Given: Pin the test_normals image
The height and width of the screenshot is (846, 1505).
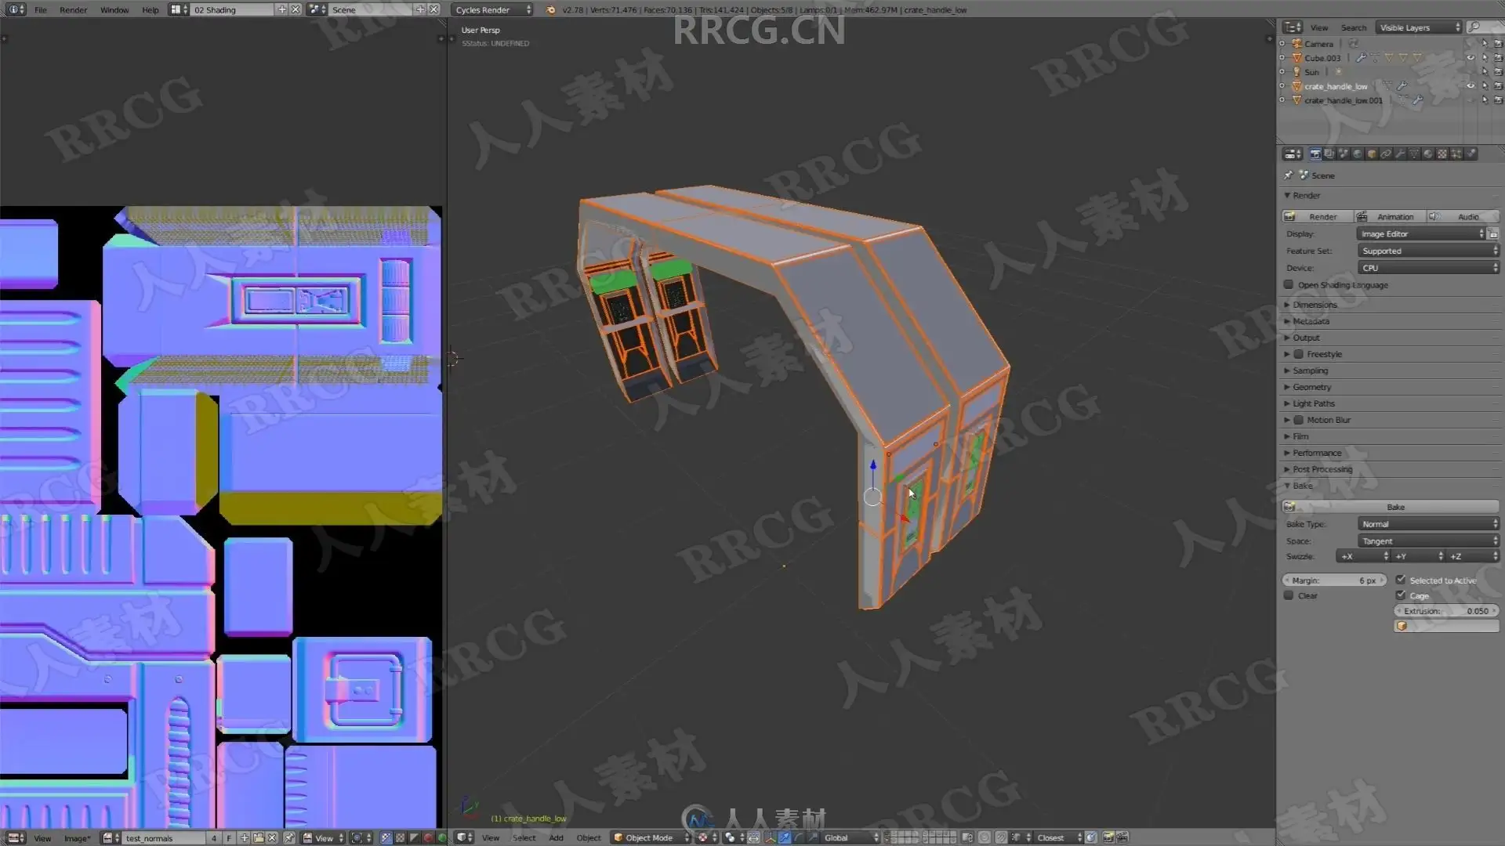Looking at the screenshot, I should tap(289, 837).
